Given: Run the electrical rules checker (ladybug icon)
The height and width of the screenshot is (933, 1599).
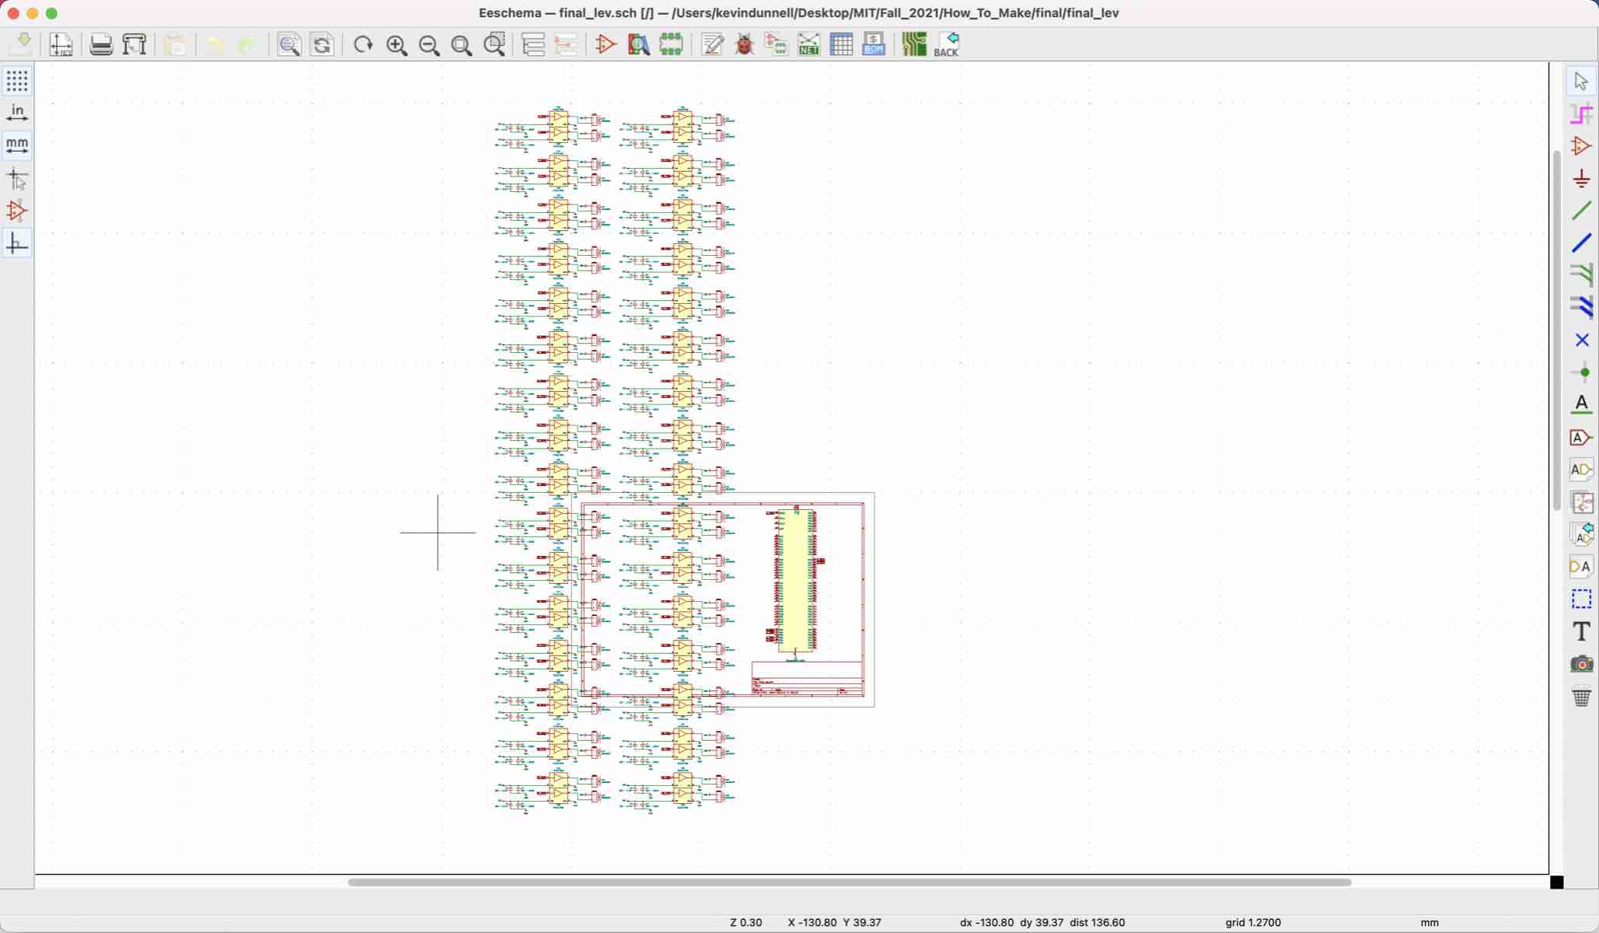Looking at the screenshot, I should point(744,44).
